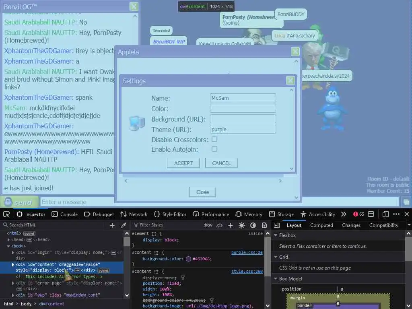Collapse the Flexbox section
The height and width of the screenshot is (309, 412).
[x=276, y=235]
